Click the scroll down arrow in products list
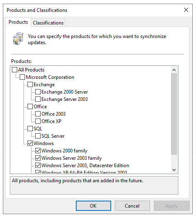The height and width of the screenshot is (217, 196). (174, 170)
